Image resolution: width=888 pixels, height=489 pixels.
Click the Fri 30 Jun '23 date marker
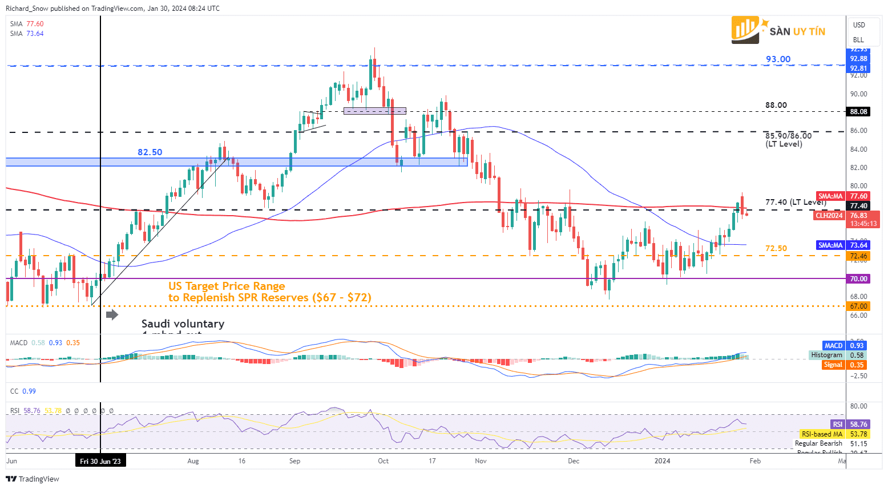tap(100, 461)
